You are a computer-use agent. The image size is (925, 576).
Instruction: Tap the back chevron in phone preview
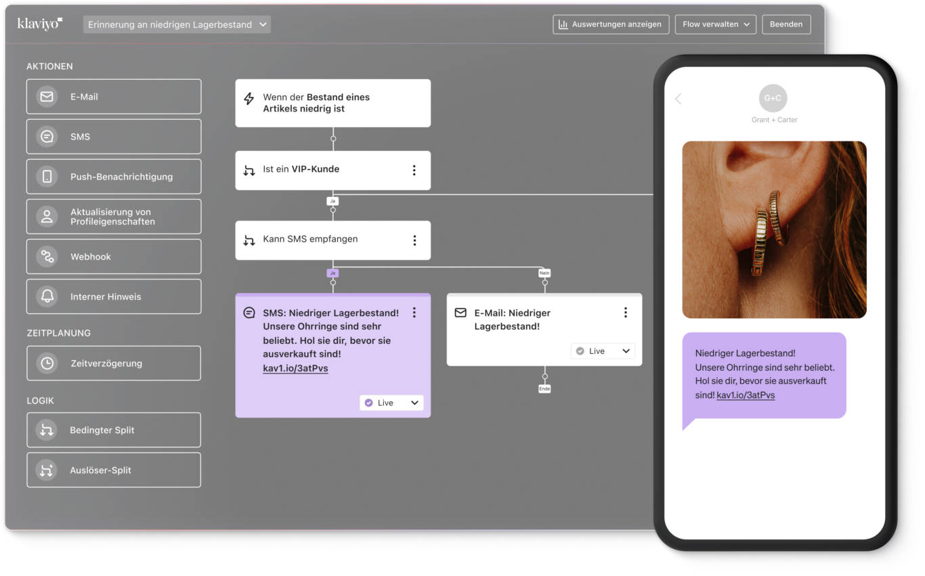point(678,99)
